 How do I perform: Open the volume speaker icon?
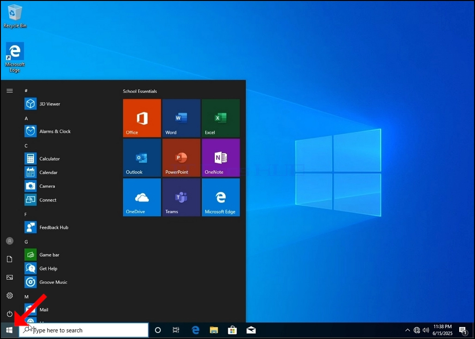coord(426,330)
